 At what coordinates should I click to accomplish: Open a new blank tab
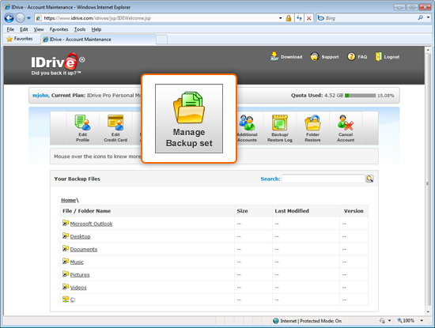[x=161, y=40]
